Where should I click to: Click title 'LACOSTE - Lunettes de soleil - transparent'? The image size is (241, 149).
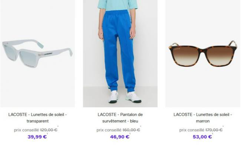pyautogui.click(x=37, y=118)
